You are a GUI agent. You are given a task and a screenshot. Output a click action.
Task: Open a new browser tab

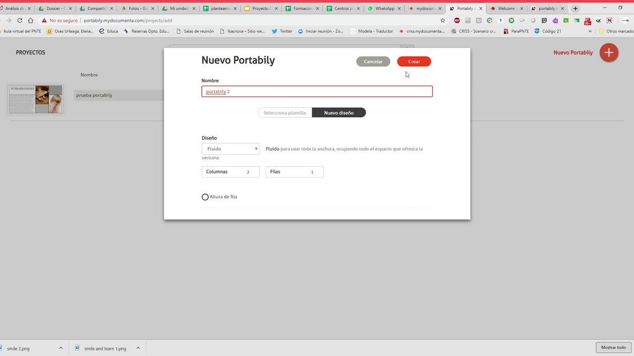575,8
